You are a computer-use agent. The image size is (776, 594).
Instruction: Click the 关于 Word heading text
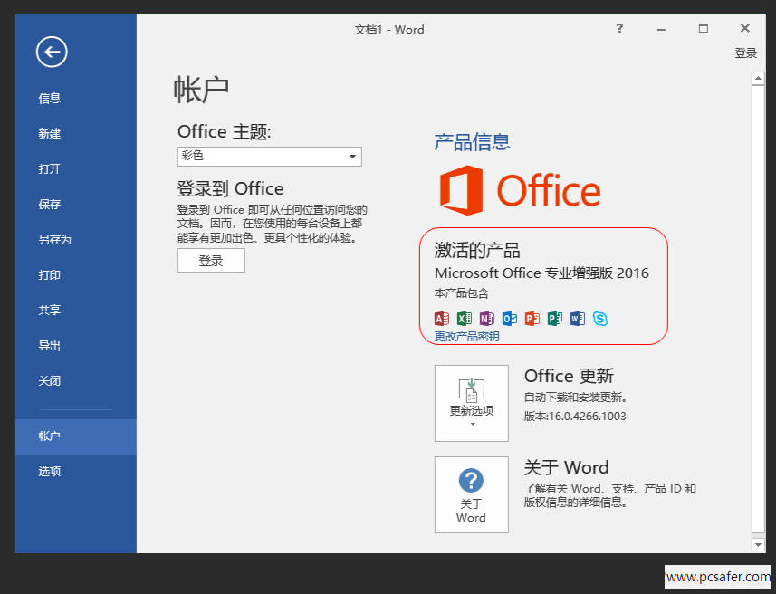click(x=566, y=467)
